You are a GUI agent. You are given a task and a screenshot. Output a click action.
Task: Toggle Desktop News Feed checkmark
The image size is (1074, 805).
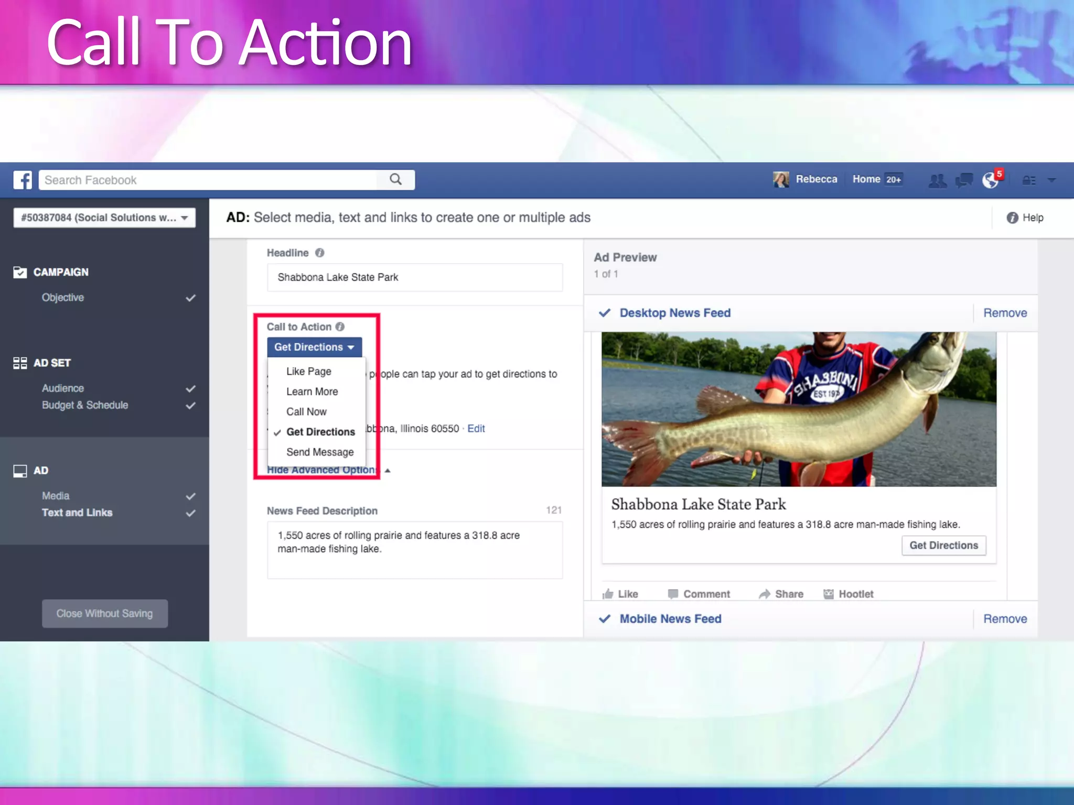(605, 313)
